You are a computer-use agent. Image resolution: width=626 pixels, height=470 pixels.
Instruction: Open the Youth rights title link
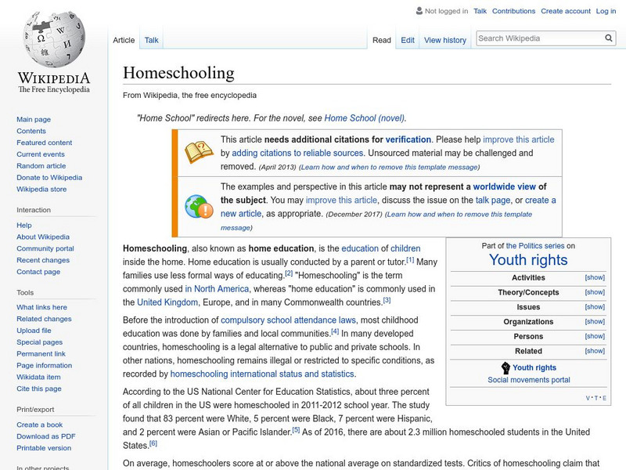pyautogui.click(x=528, y=260)
